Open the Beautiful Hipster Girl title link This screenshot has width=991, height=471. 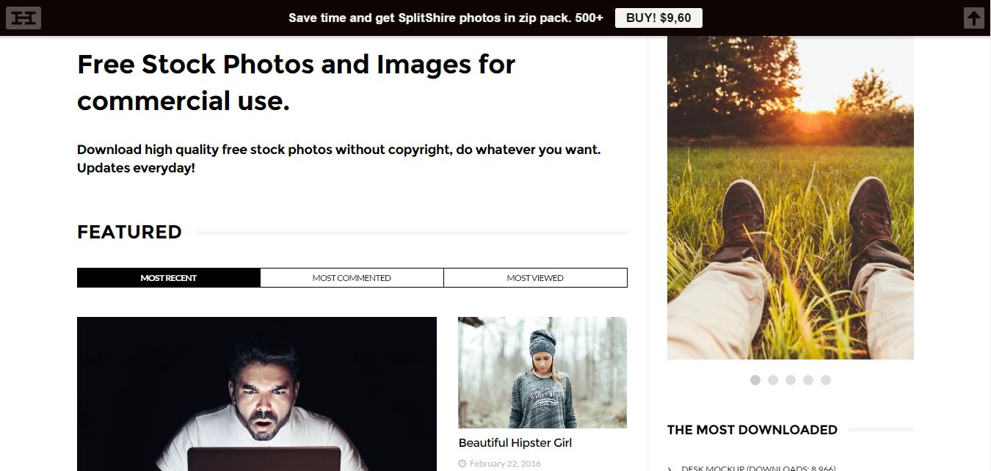pos(515,443)
